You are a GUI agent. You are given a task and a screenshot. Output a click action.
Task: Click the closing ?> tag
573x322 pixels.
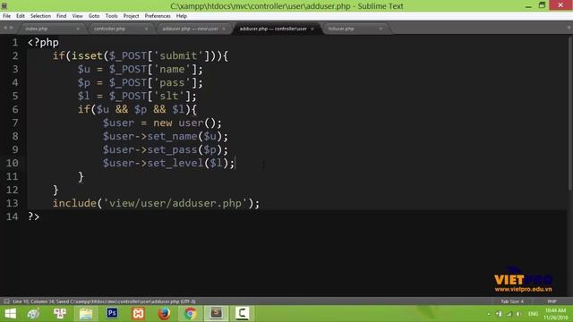[x=34, y=216]
